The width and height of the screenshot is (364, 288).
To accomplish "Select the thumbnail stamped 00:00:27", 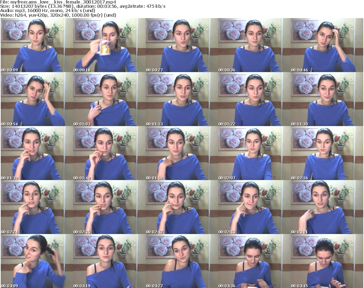I will coord(182,45).
